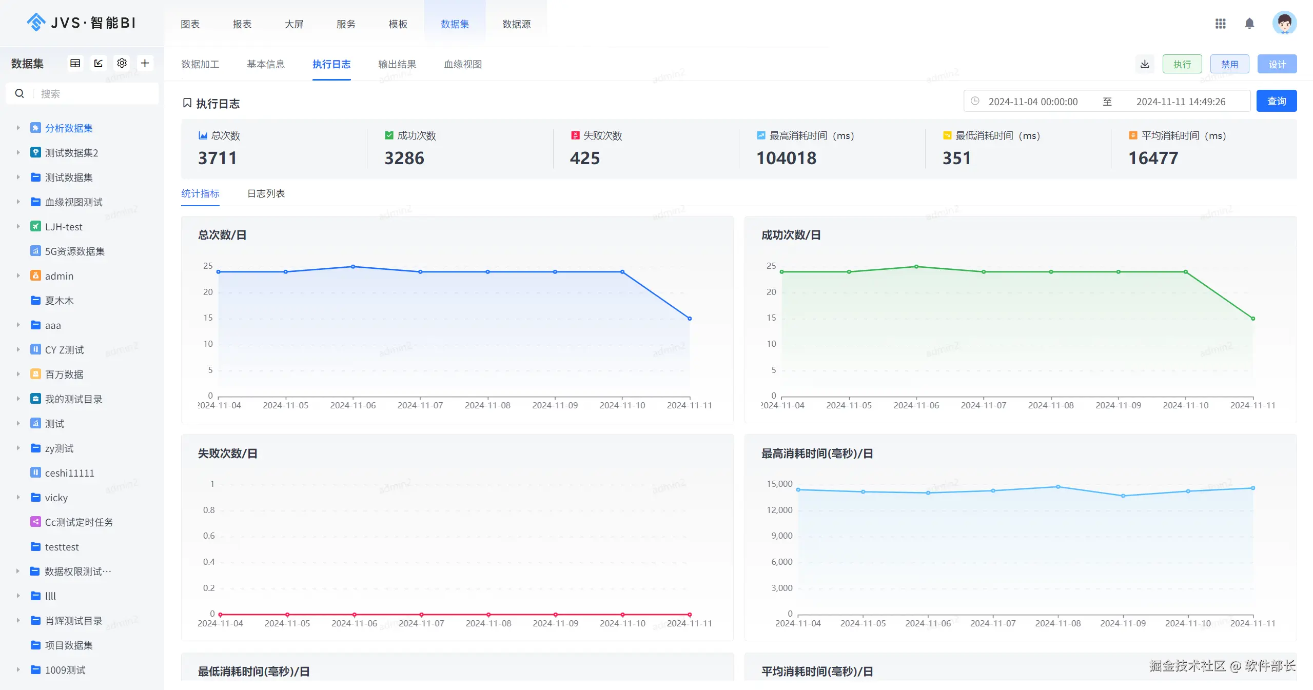Screen dimensions: 1313x690
Task: Switch to the 日志列表 tab
Action: [266, 193]
